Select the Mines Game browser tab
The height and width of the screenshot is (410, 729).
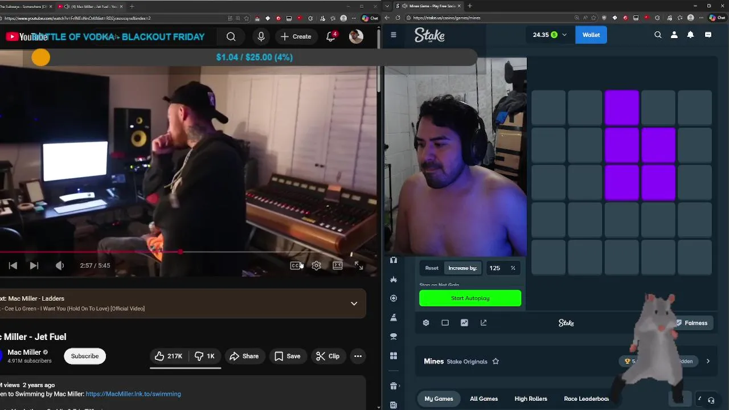[x=430, y=6]
